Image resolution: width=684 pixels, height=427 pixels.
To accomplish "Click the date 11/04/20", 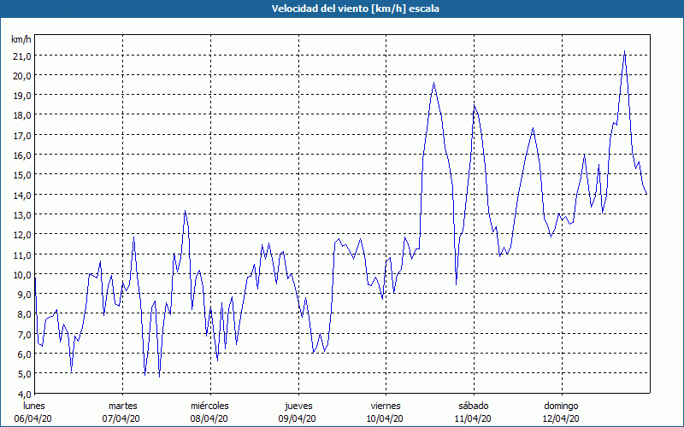I will [x=473, y=418].
